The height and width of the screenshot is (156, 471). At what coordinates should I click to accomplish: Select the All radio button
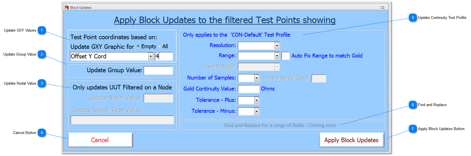click(x=159, y=46)
